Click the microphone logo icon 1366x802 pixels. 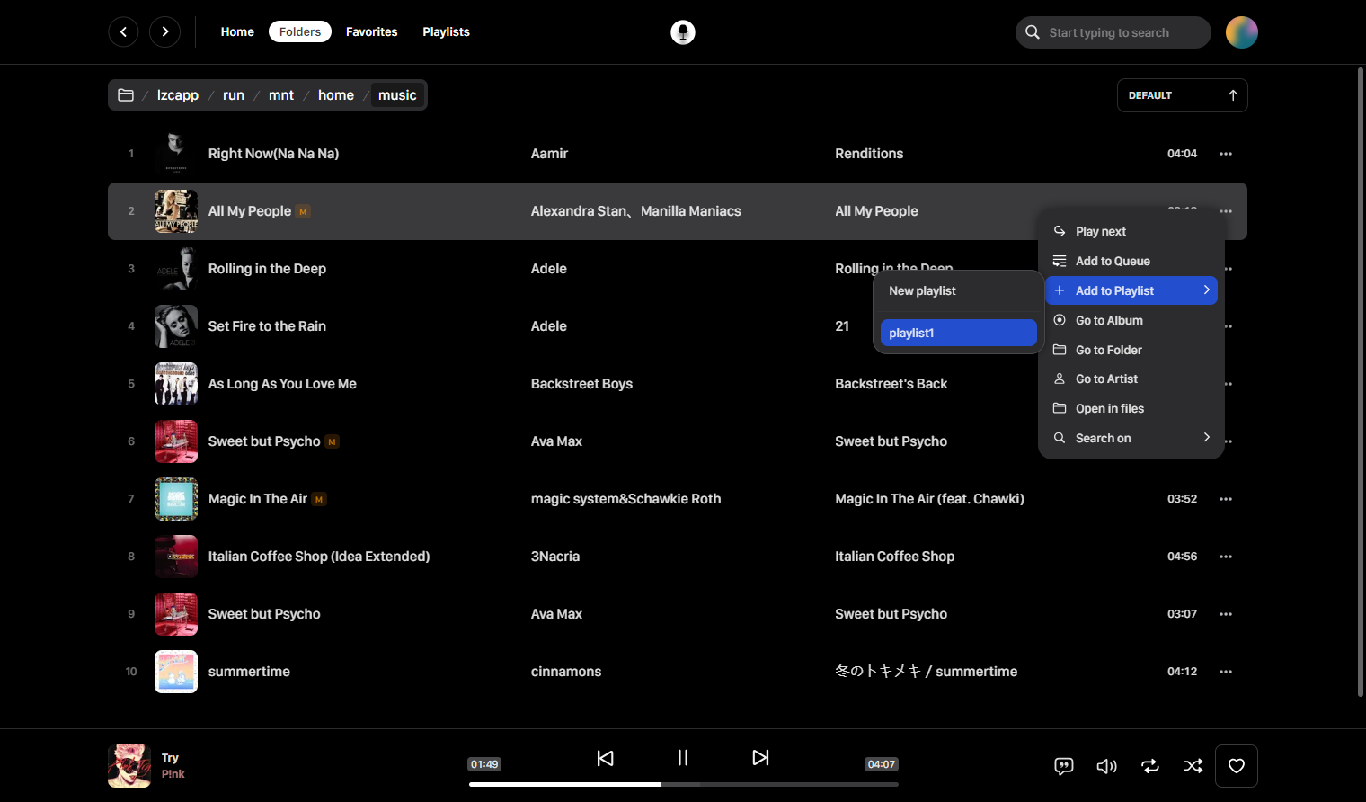683,32
